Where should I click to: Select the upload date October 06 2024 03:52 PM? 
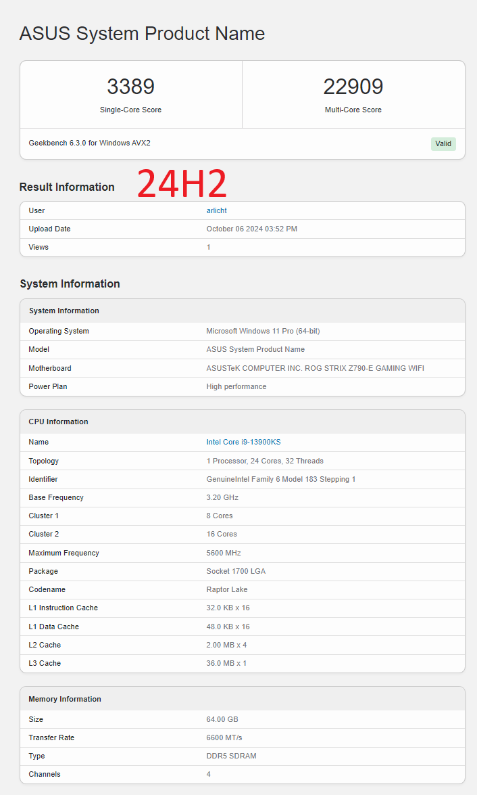251,229
